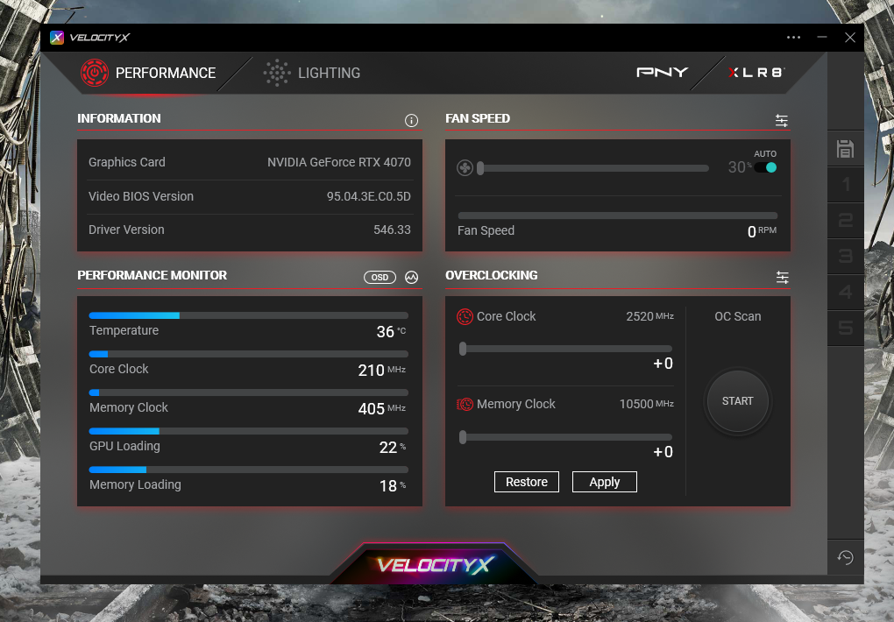Minimize the VelocityX window
This screenshot has width=894, height=622.
click(822, 38)
